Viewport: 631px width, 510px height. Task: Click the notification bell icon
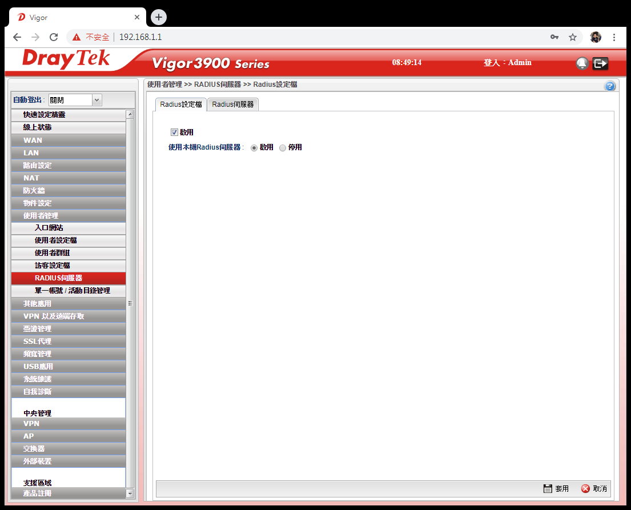coord(582,63)
